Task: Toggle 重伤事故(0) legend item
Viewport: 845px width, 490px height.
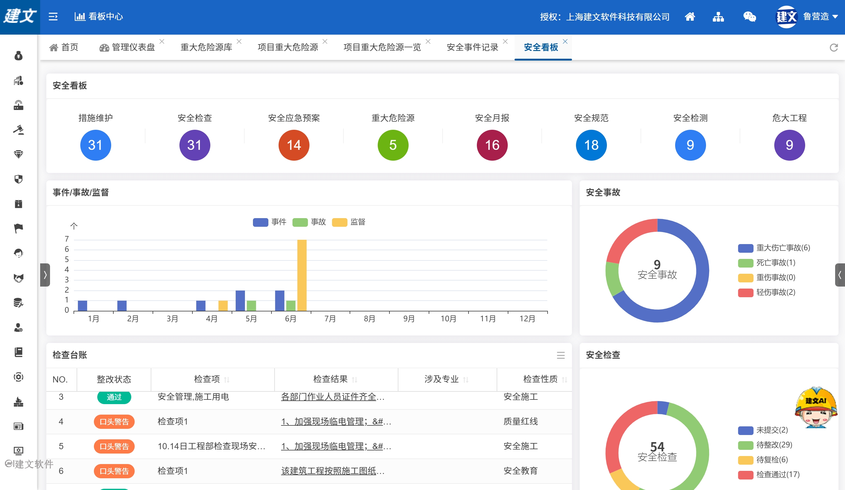Action: 767,277
